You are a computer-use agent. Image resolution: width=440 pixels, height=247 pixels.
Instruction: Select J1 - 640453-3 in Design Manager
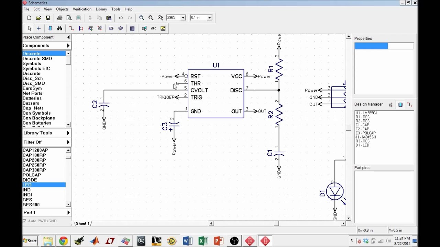pyautogui.click(x=366, y=137)
